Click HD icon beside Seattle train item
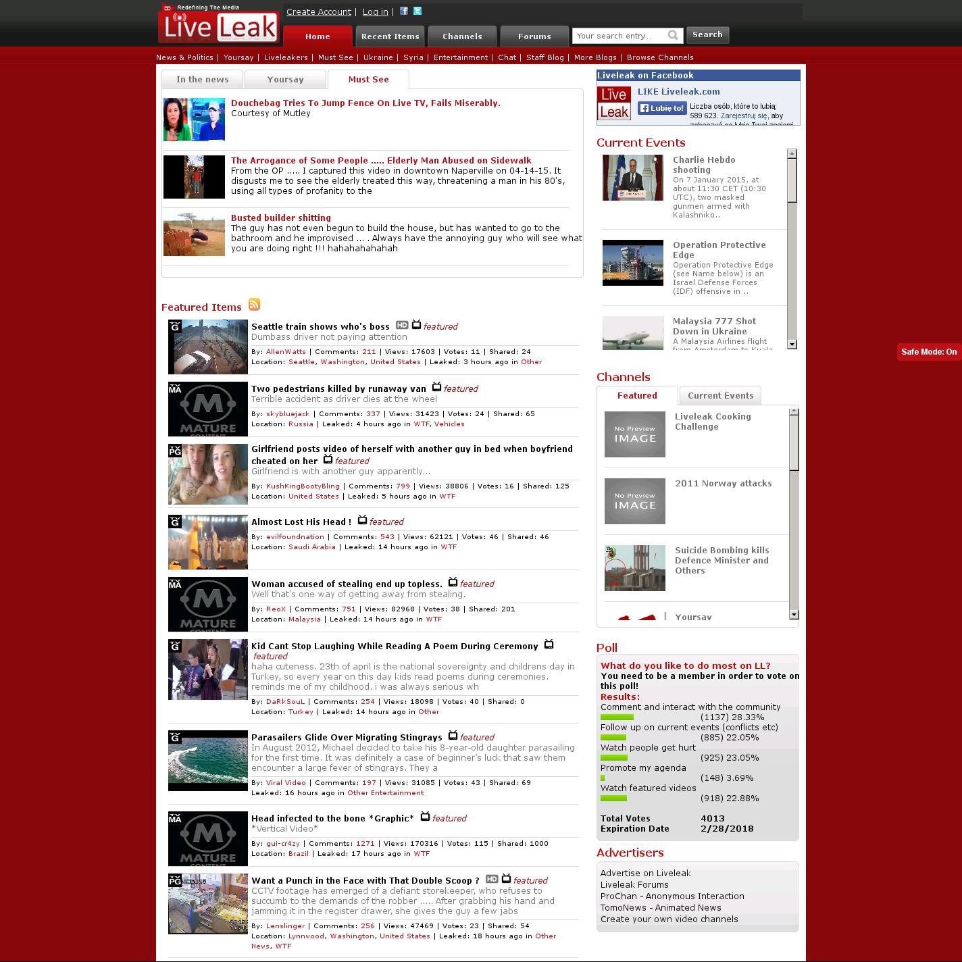Screen dimensions: 962x962 (402, 325)
